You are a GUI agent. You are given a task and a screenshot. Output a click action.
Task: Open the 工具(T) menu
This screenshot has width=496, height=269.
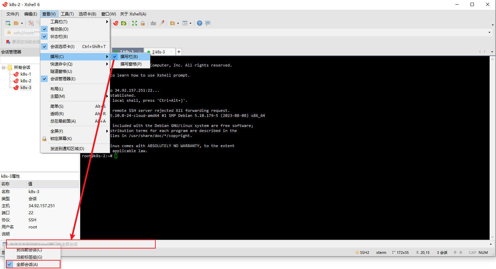tap(67, 14)
